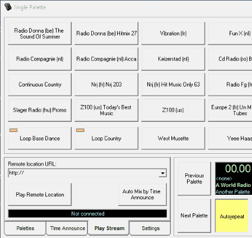Click Play Remote Location button
Viewport: 252px width, 238px height.
(40, 195)
